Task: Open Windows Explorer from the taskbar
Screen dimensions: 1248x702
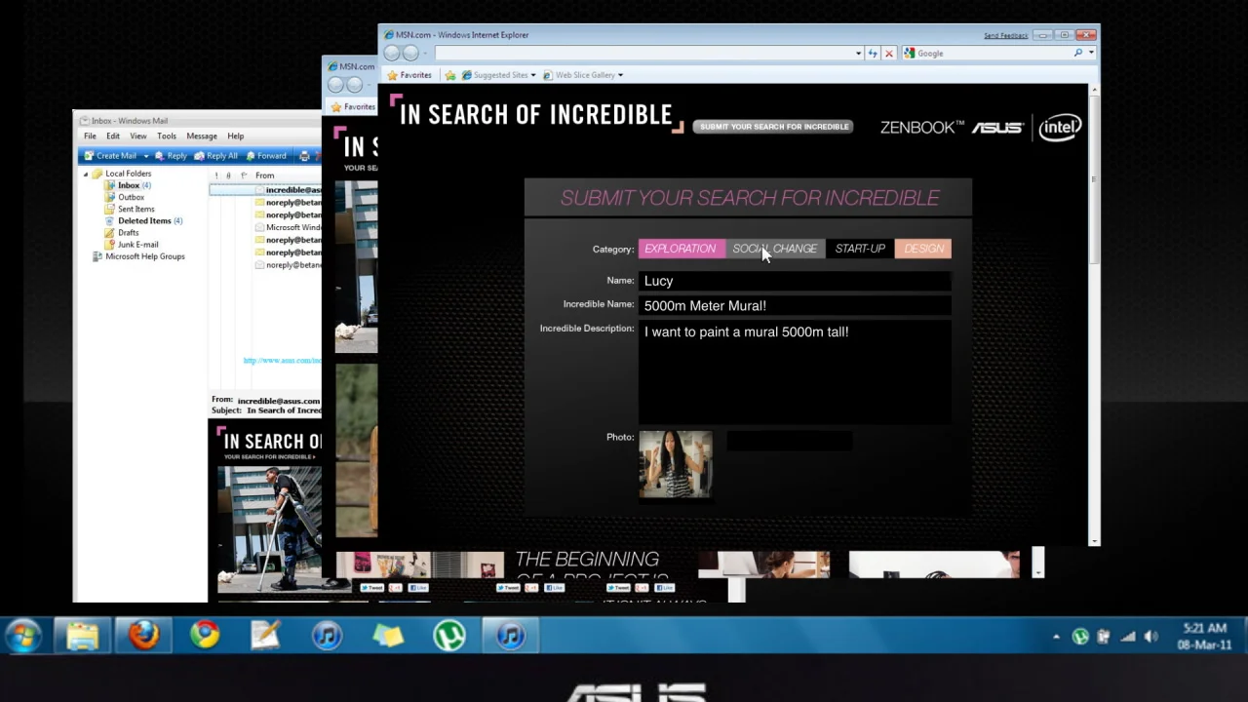Action: [83, 636]
